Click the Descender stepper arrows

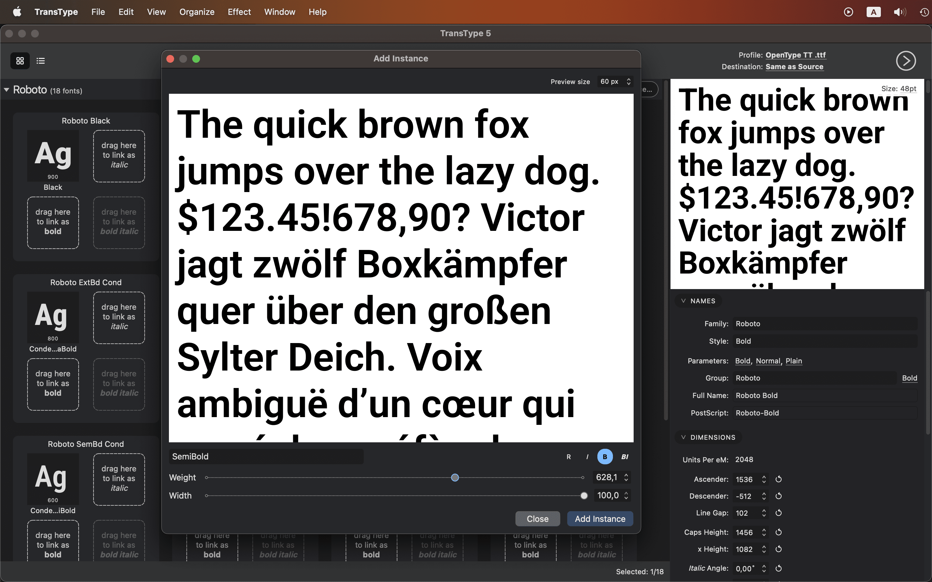pyautogui.click(x=764, y=496)
